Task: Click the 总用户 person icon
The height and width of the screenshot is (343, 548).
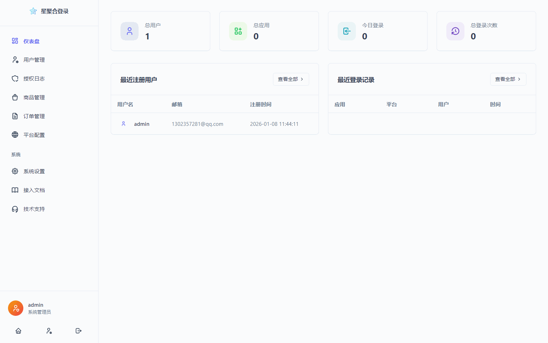Action: pos(130,31)
